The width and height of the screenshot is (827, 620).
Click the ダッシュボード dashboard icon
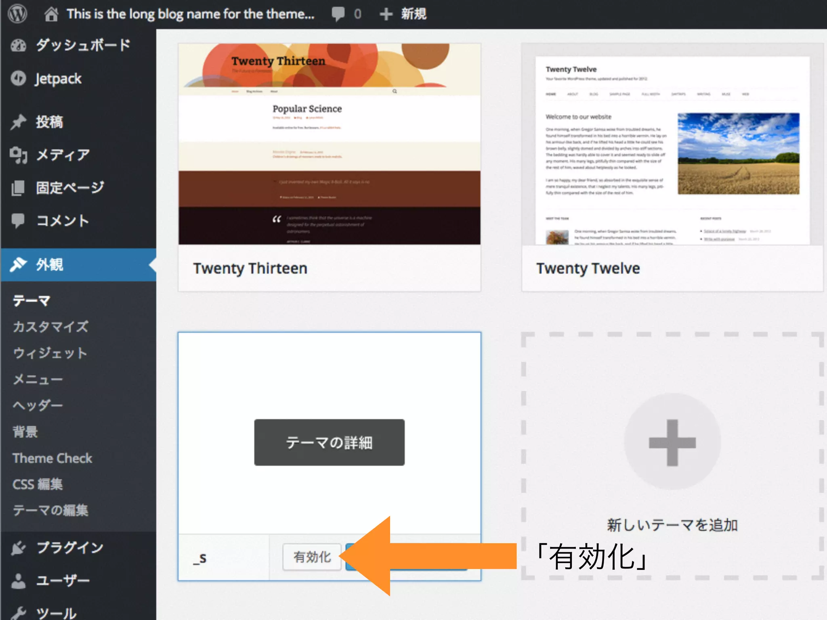(18, 45)
